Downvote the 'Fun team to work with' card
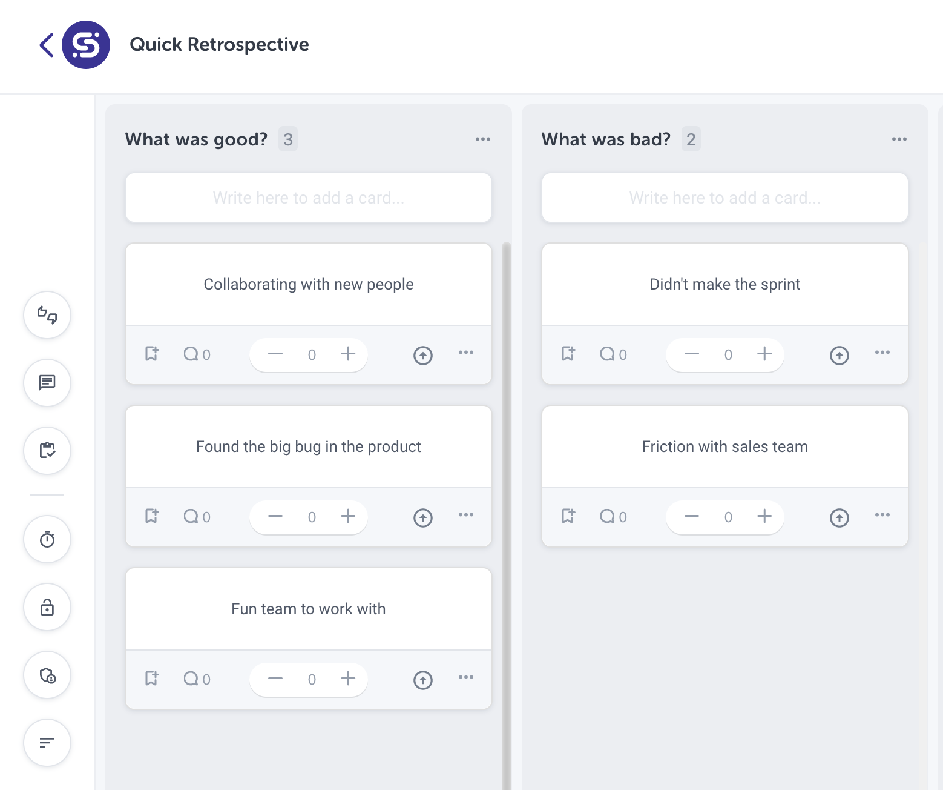 tap(275, 679)
